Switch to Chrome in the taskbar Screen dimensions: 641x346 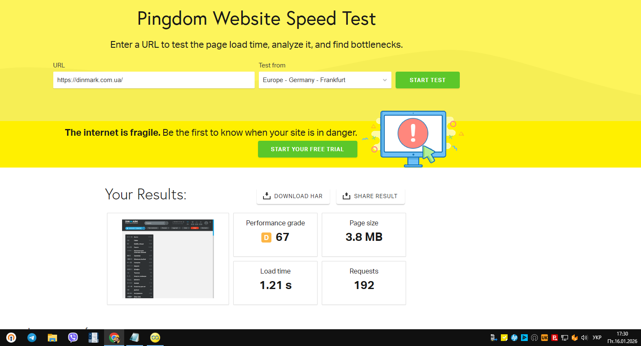point(114,338)
